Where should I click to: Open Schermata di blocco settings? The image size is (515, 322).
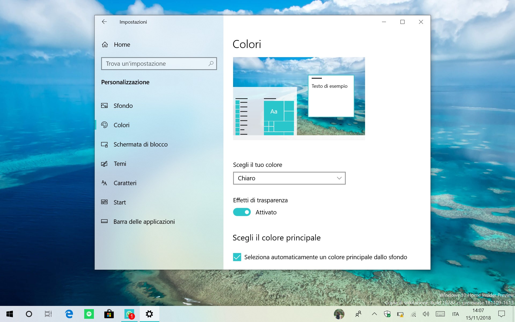tap(159, 144)
